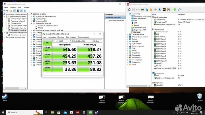The width and height of the screenshot is (205, 115).
Task: Open CrystalDiskMark Настройки menu
Action: pos(52,37)
